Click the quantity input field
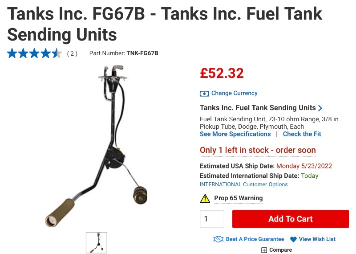 (212, 219)
